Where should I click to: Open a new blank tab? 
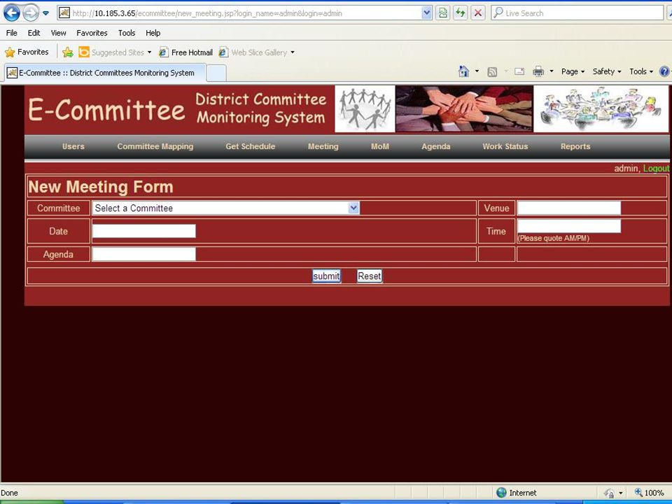pos(216,73)
